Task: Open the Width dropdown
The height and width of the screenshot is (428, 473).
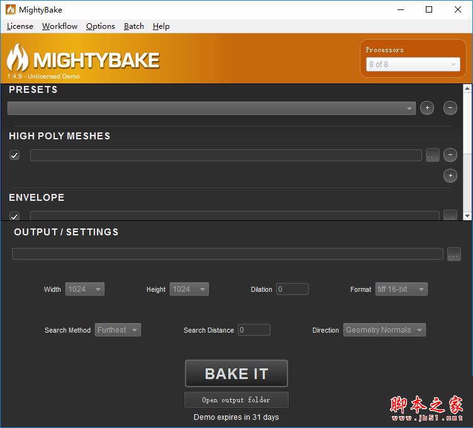Action: pyautogui.click(x=85, y=289)
